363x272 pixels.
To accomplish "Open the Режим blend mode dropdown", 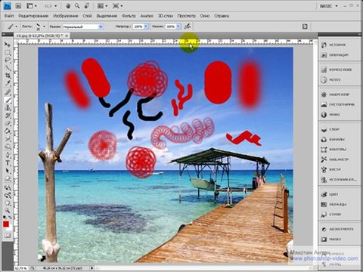I will [83, 26].
